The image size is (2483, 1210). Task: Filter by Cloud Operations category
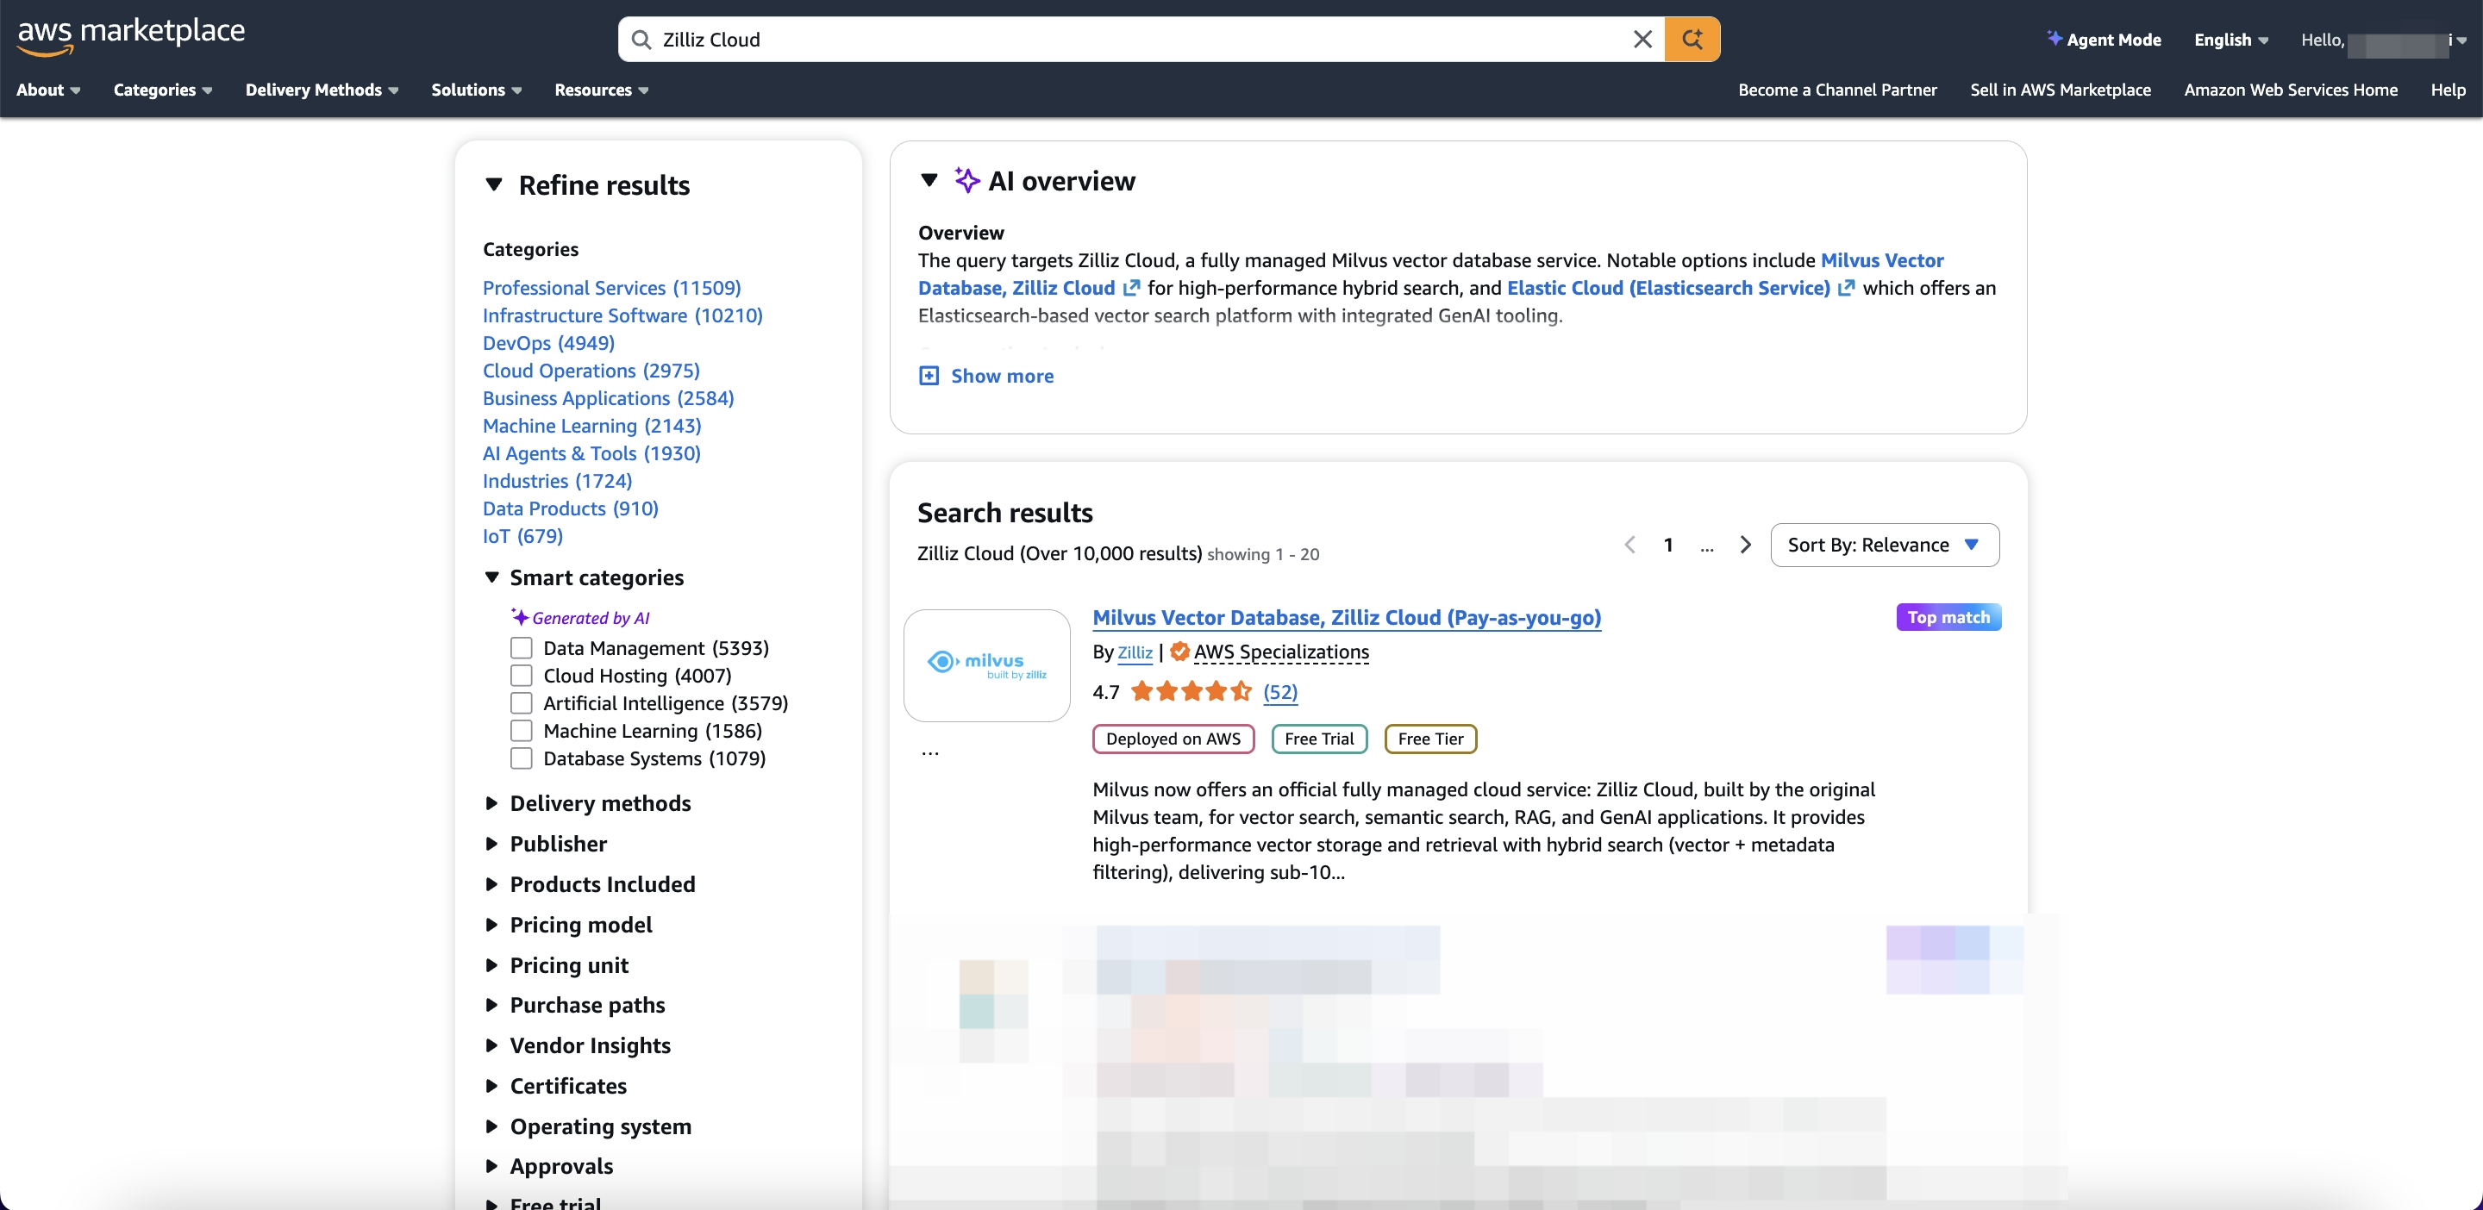pyautogui.click(x=591, y=371)
